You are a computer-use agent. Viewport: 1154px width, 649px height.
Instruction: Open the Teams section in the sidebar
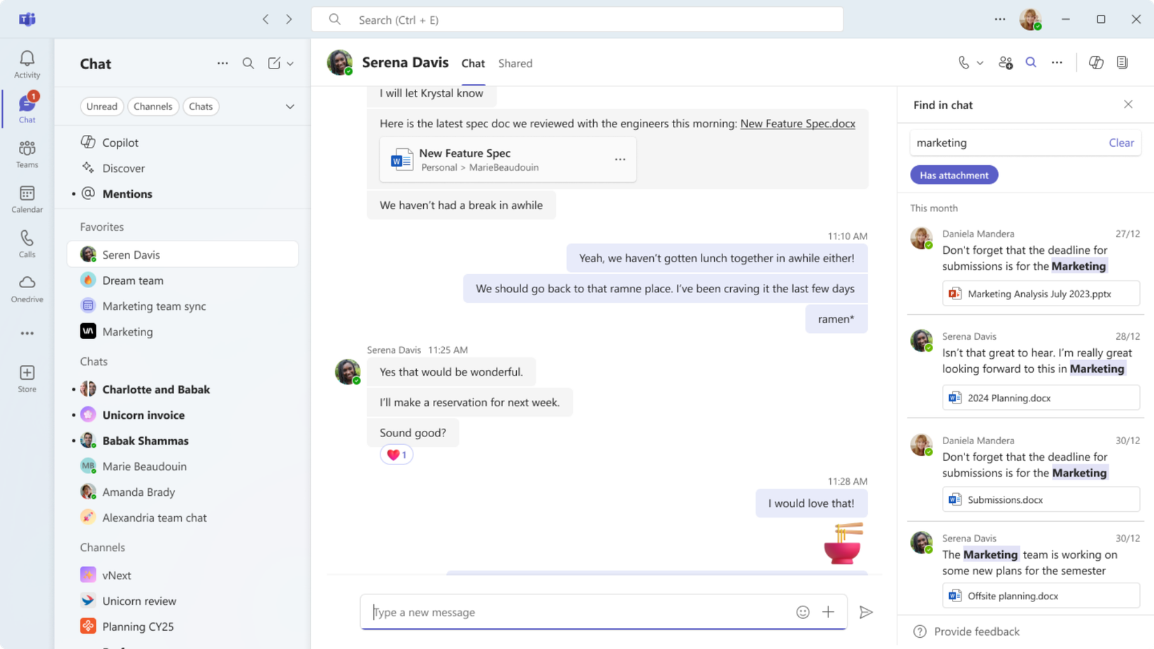point(27,154)
